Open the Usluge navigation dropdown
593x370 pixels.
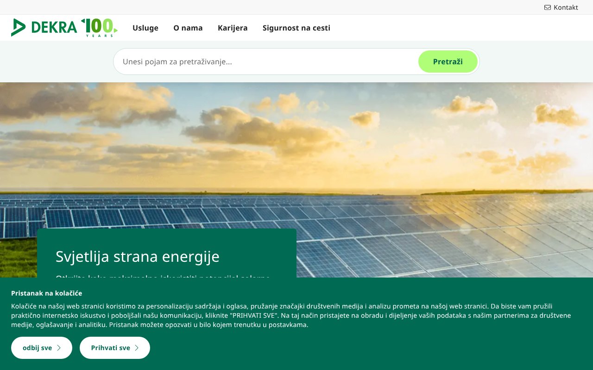145,28
